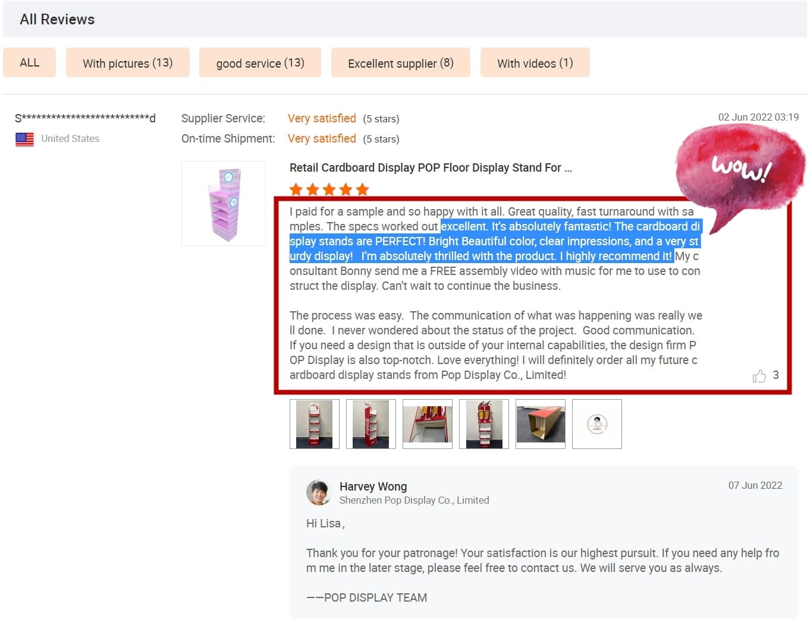Open the pink display stand product image
The width and height of the screenshot is (807, 623).
[224, 203]
